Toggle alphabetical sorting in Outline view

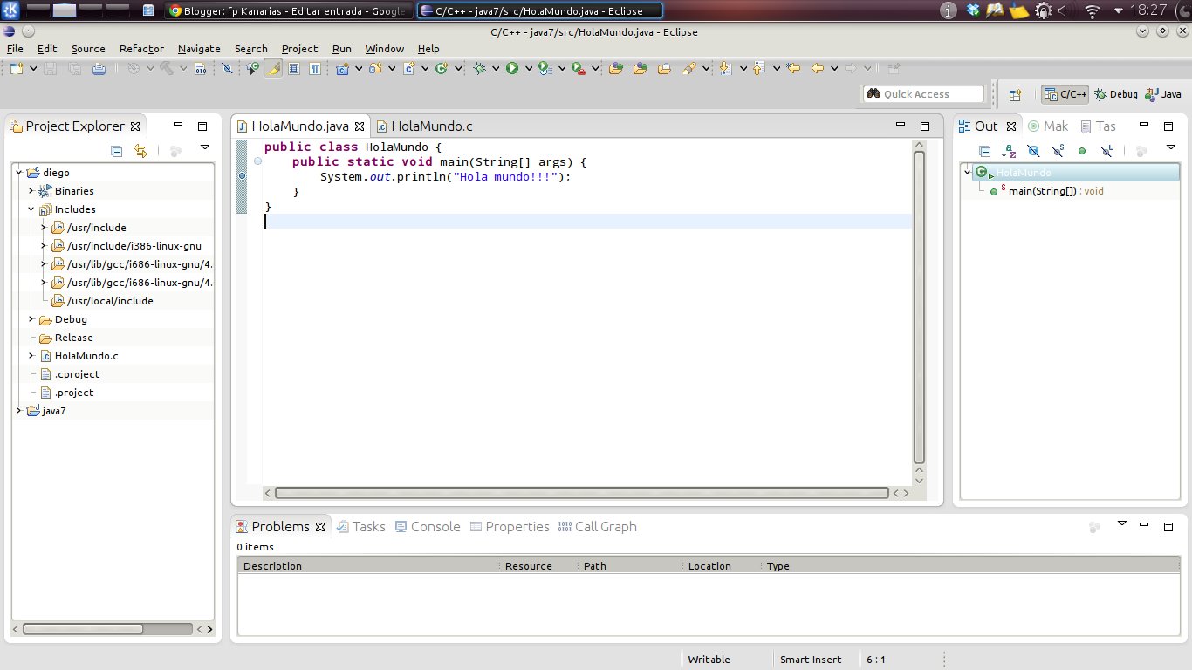[1010, 150]
